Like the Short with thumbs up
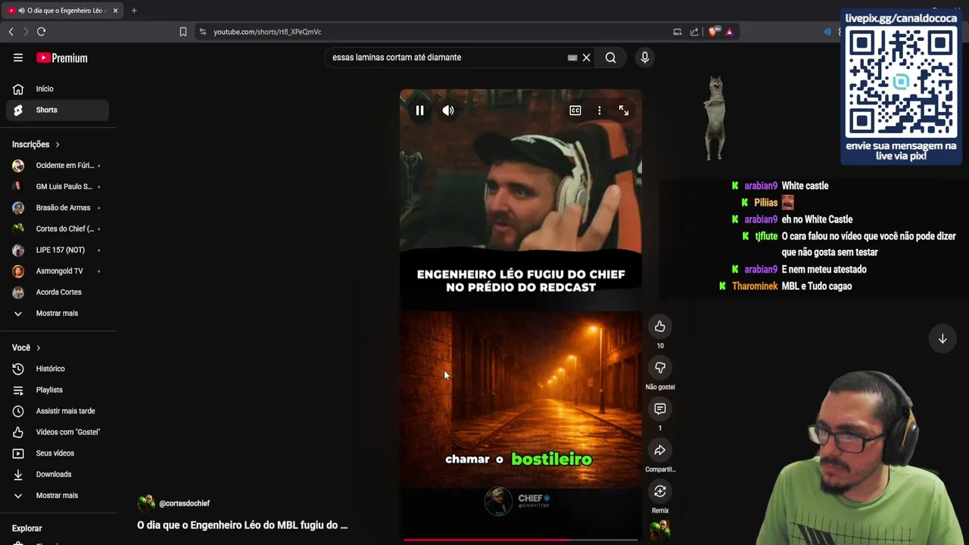 (x=660, y=326)
